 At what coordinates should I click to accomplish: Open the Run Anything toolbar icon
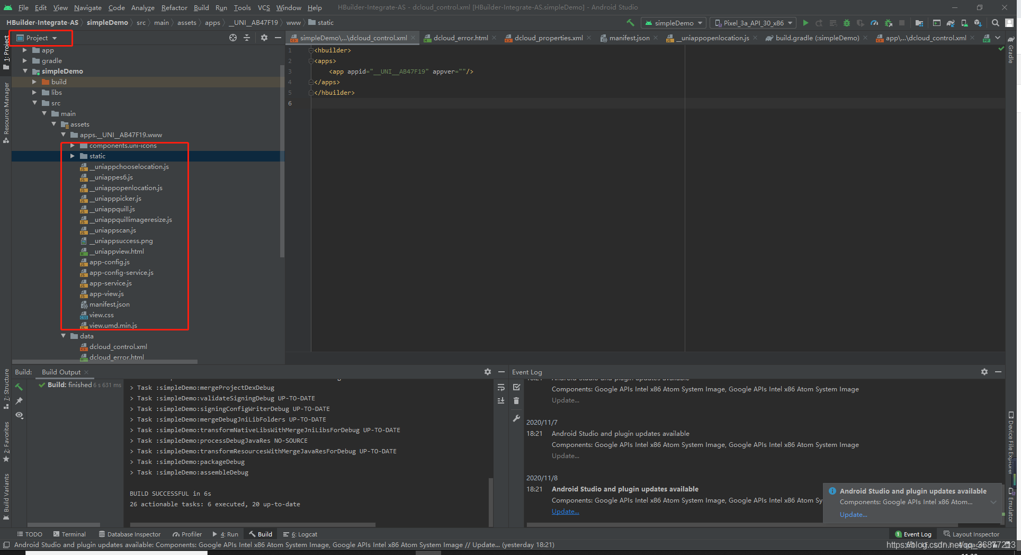tap(937, 23)
